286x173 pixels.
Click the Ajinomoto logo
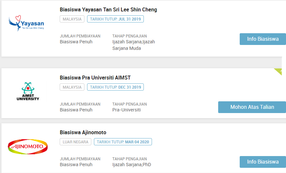click(28, 146)
